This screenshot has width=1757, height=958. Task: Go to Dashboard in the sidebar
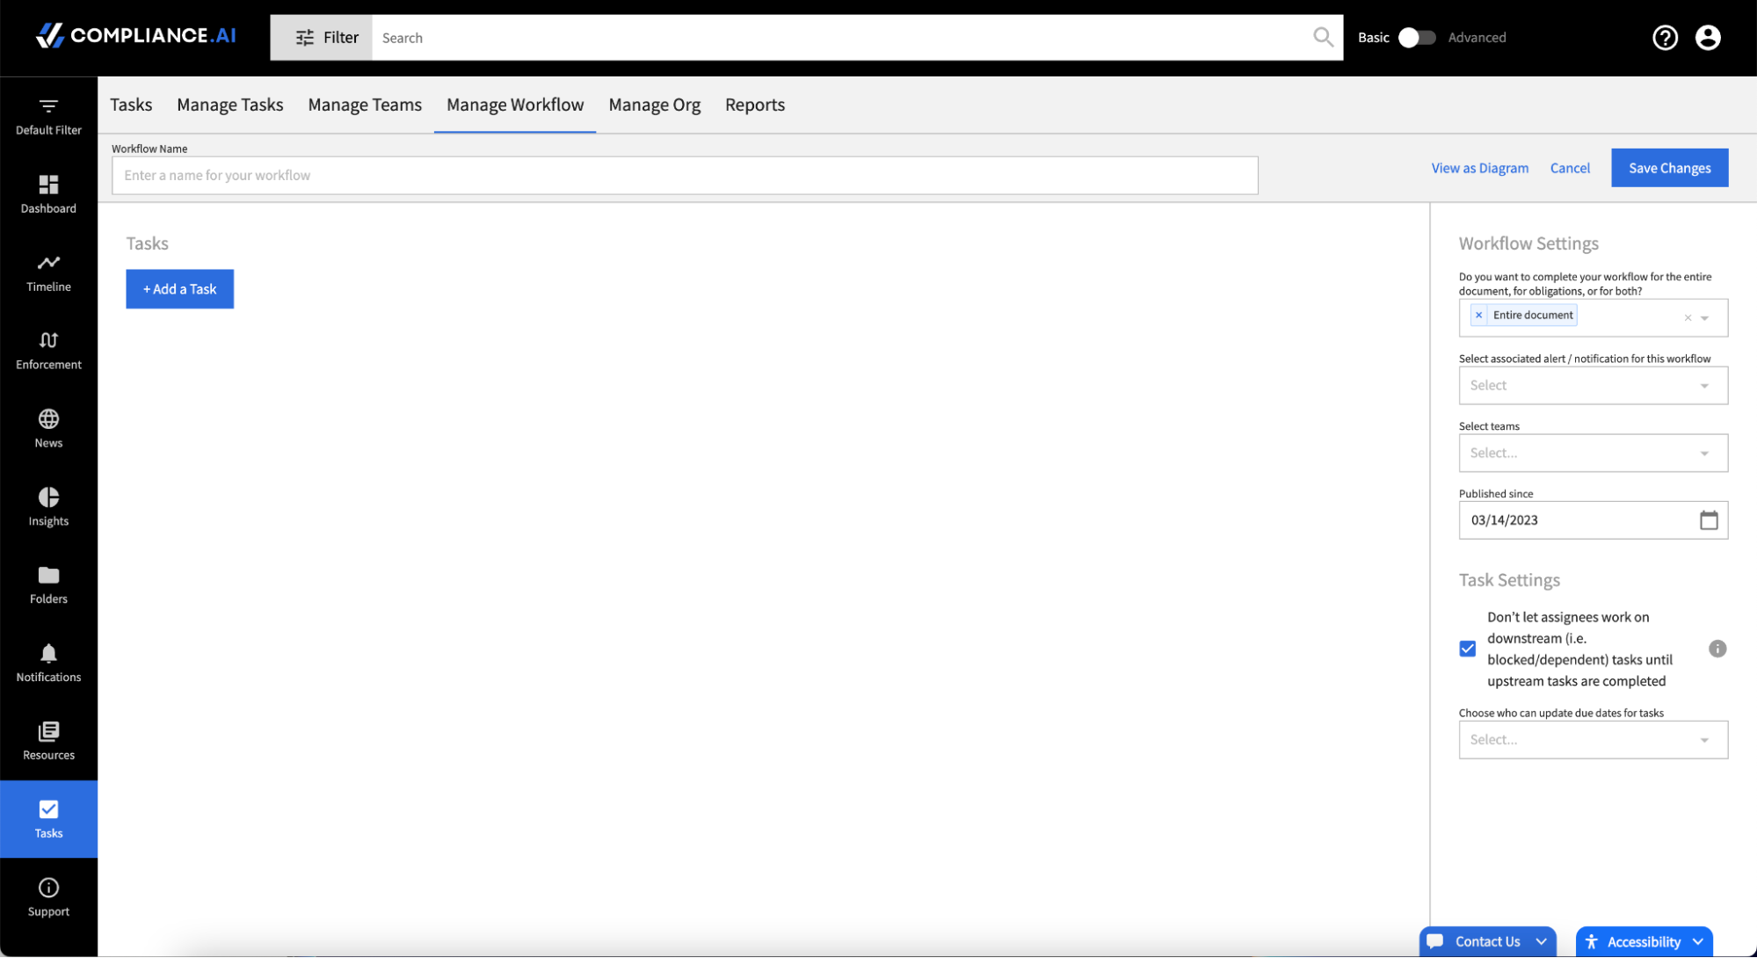[48, 194]
